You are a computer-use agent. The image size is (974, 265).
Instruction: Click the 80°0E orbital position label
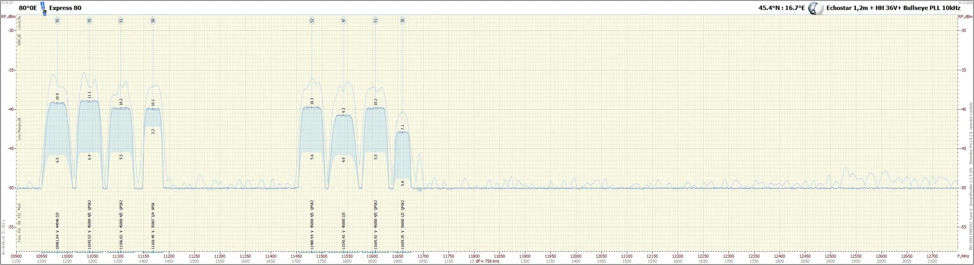pos(28,8)
